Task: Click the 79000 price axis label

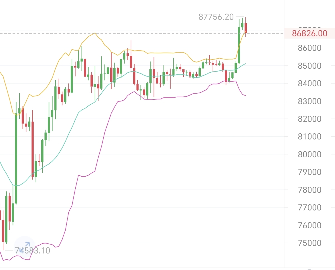Action: point(310,172)
